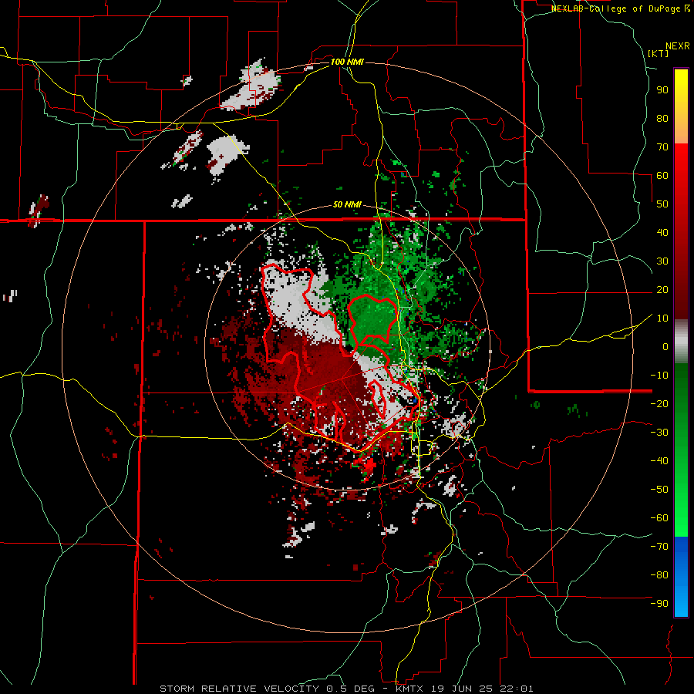Click the 60 value on velocity scale
This screenshot has width=694, height=694.
point(662,176)
